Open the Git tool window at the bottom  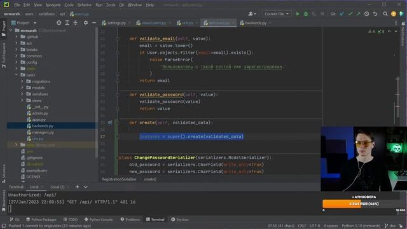(x=15, y=219)
